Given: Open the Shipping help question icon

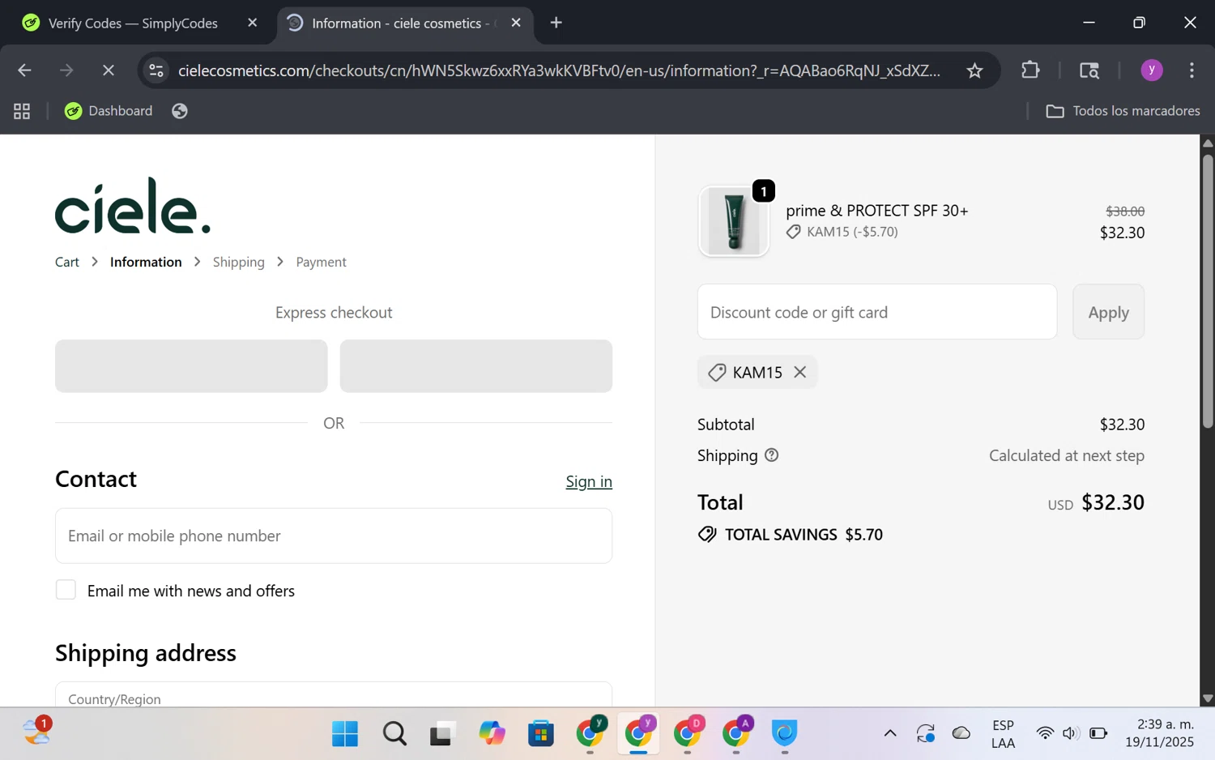Looking at the screenshot, I should [x=772, y=455].
